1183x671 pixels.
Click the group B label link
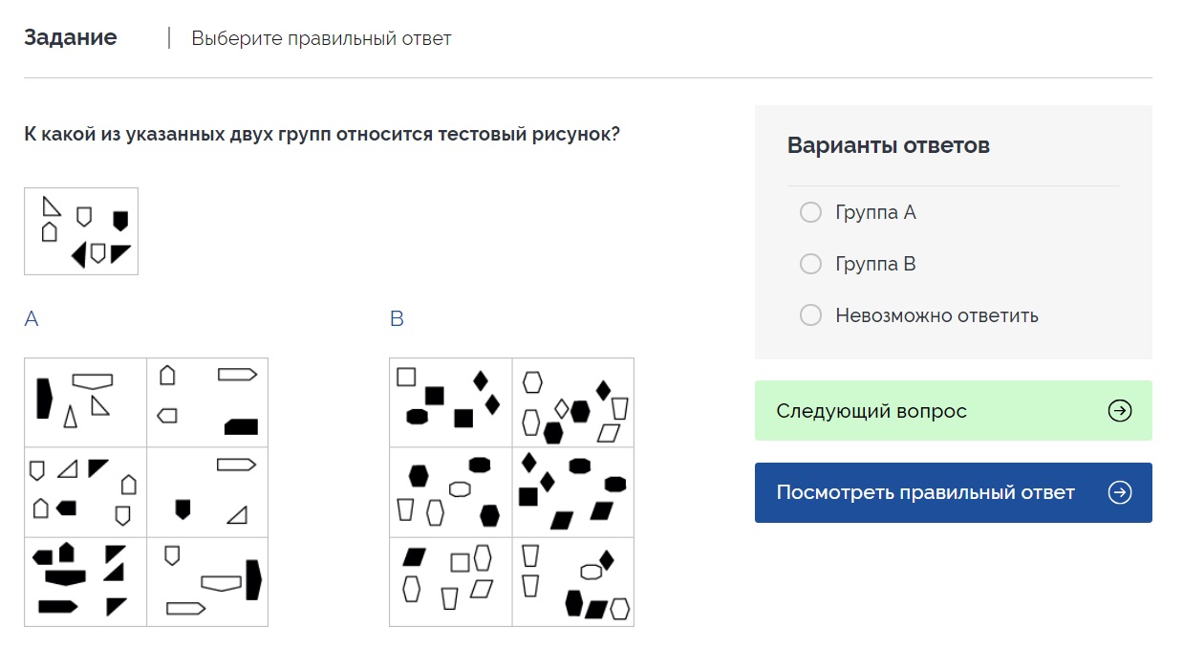point(397,319)
